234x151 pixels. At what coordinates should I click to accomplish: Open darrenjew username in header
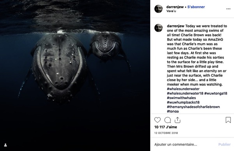coord(175,7)
